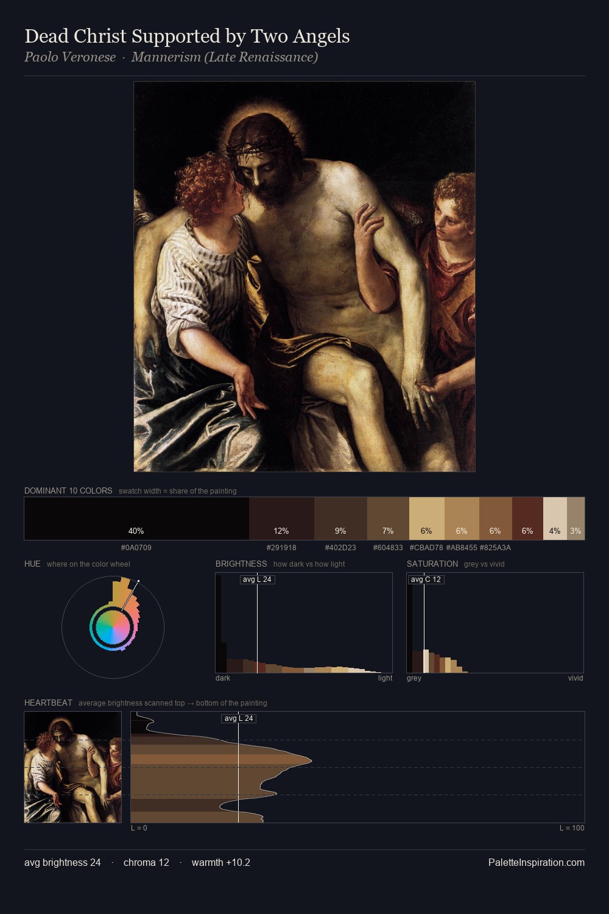Click the BRIGHTNESS section heading

click(241, 564)
